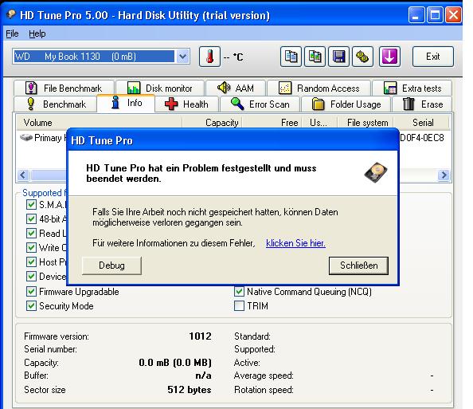This screenshot has height=409, width=473.
Task: Toggle the Write Cache checkbox
Action: point(31,248)
